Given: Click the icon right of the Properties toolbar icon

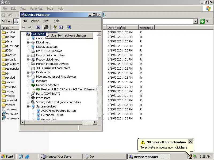Looking at the screenshot, I should click(x=61, y=27).
